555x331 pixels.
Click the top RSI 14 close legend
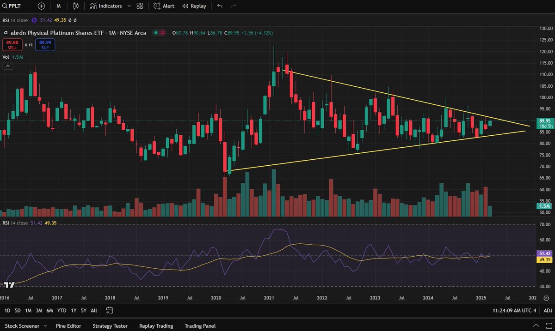click(15, 20)
